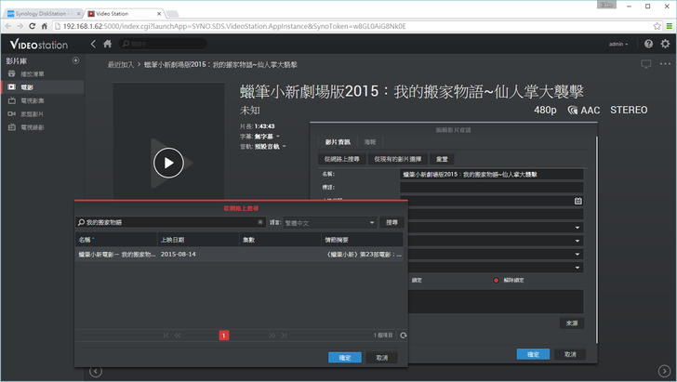Expand the 語言 language dropdown
677x382 pixels.
pyautogui.click(x=373, y=223)
